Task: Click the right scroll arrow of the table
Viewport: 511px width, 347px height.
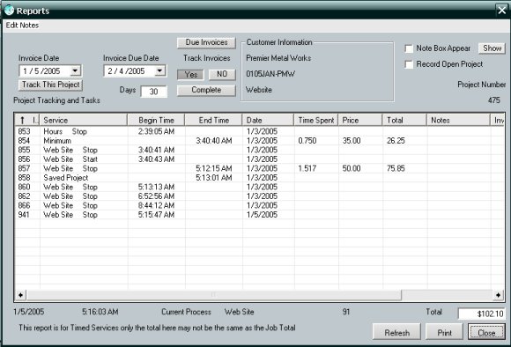Action: tap(498, 295)
